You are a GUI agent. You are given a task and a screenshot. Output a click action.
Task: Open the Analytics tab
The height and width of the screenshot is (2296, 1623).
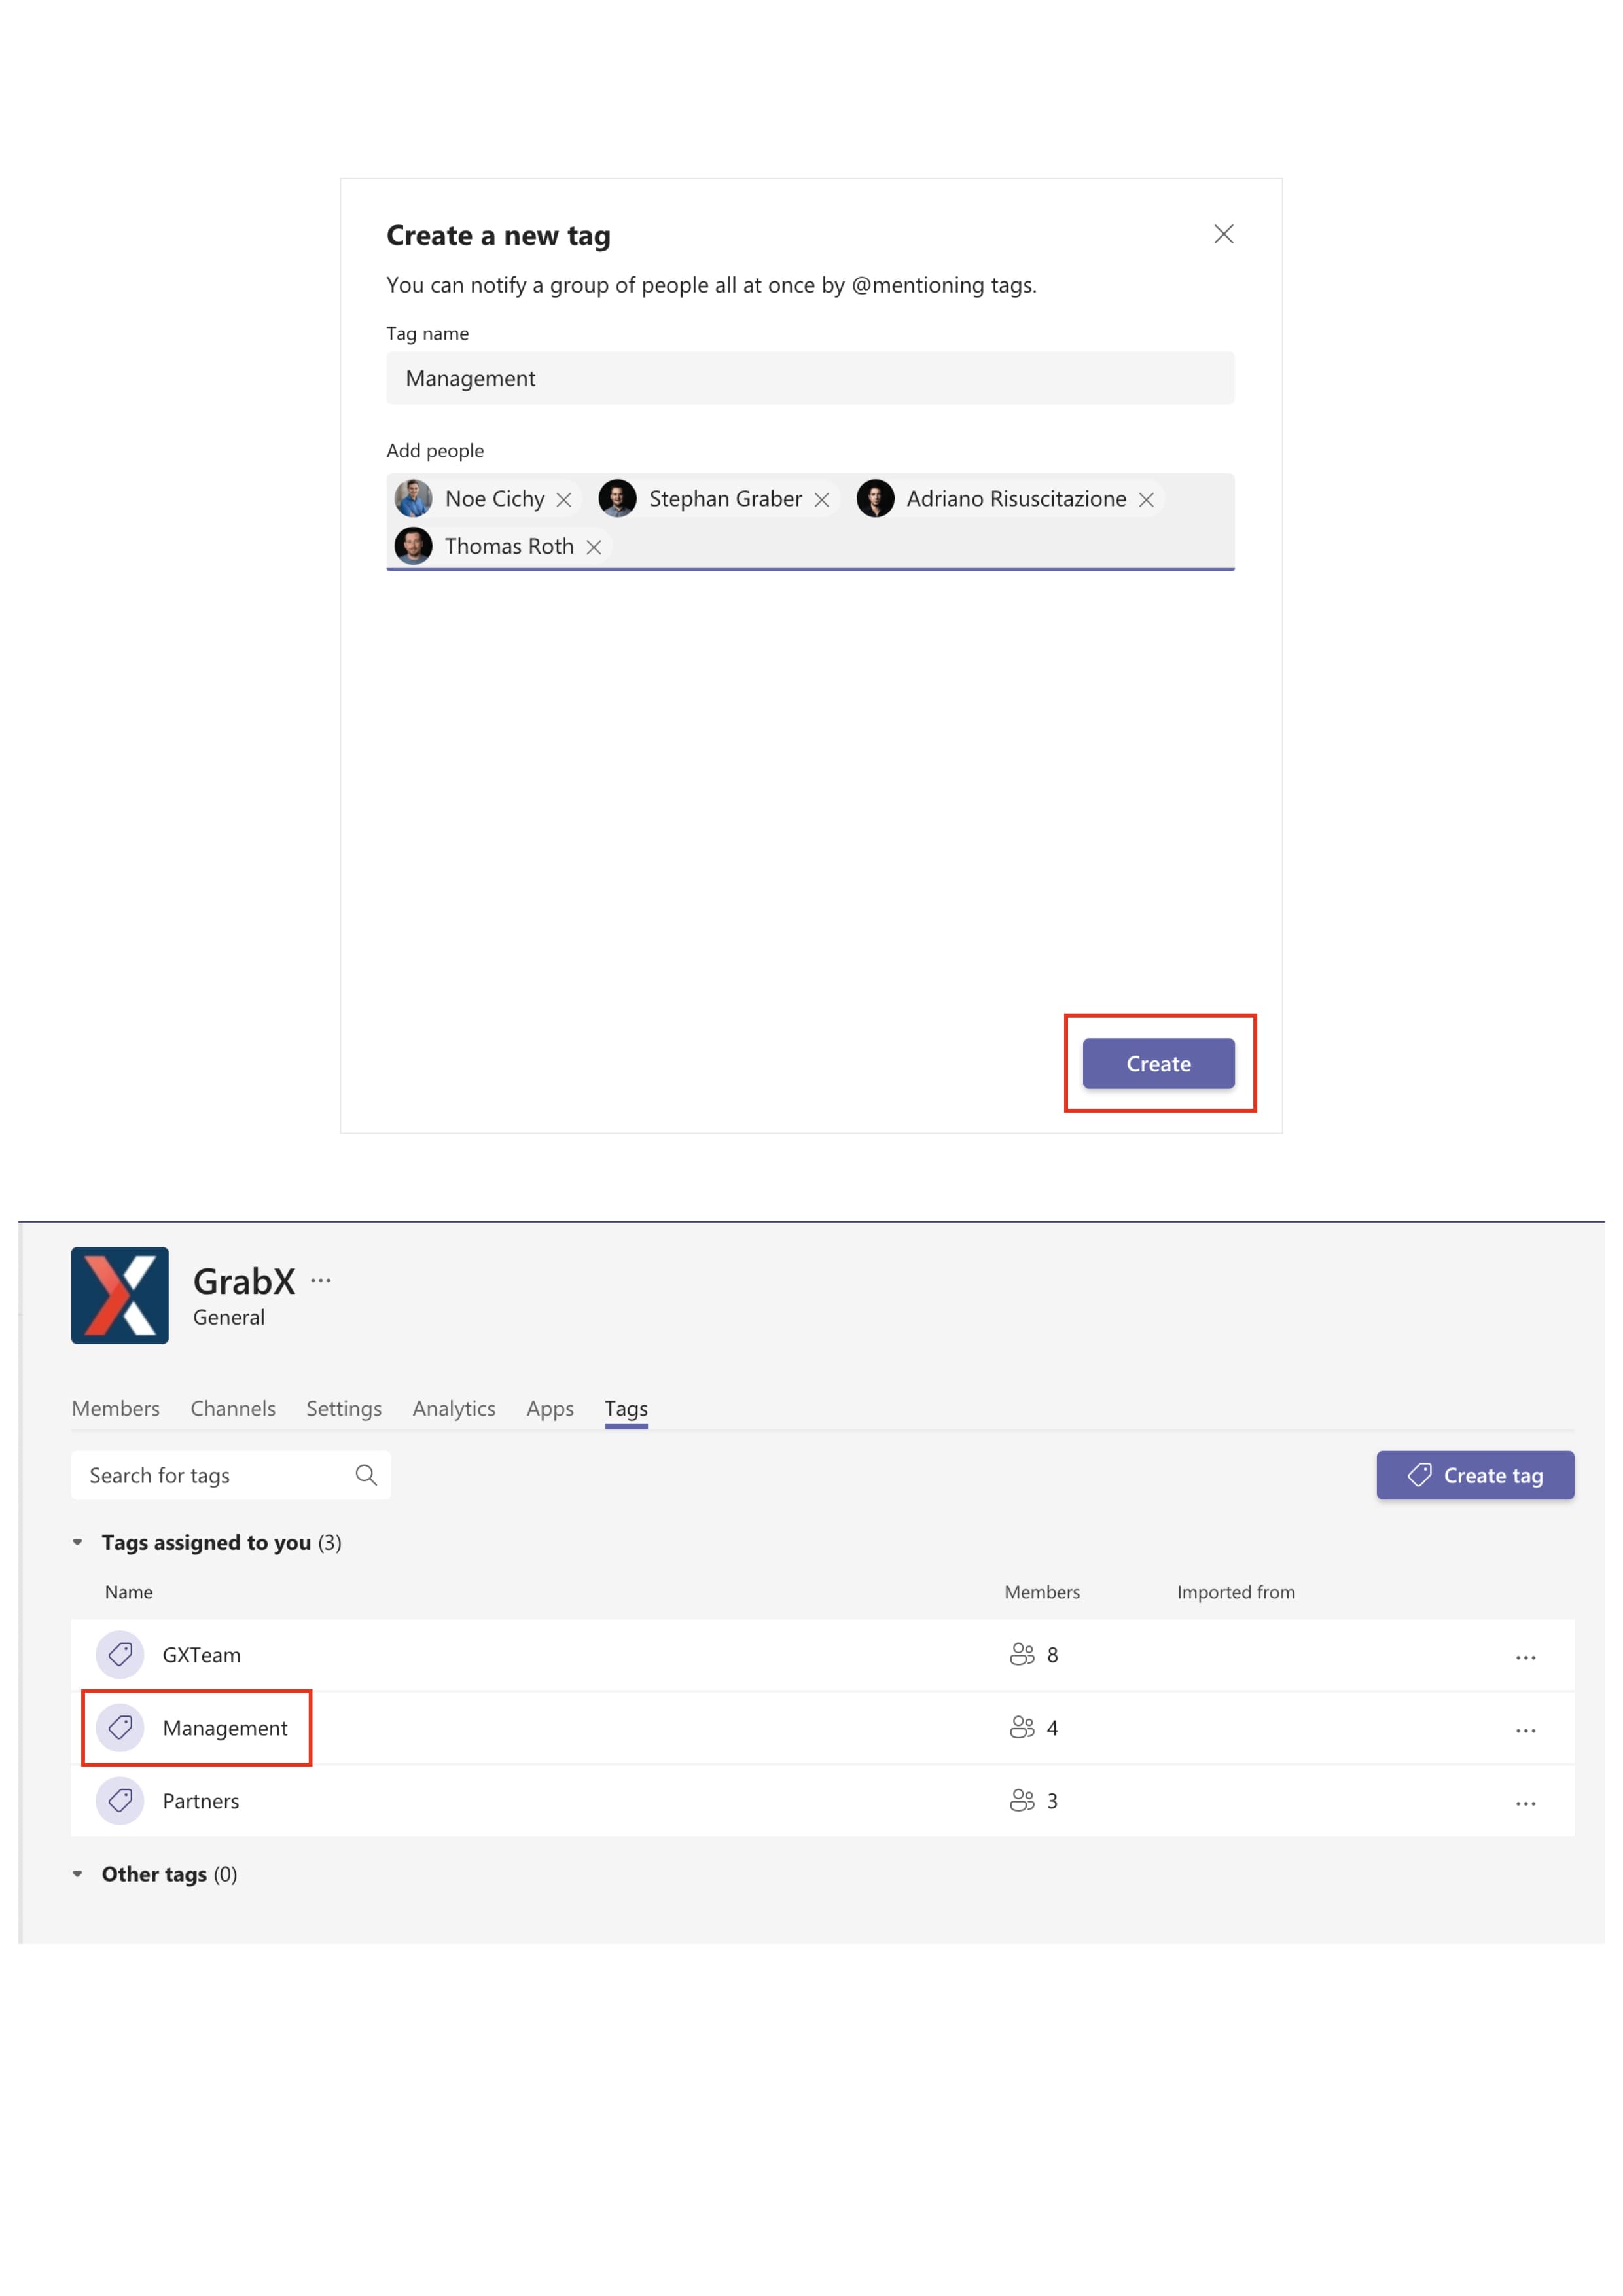pos(454,1408)
